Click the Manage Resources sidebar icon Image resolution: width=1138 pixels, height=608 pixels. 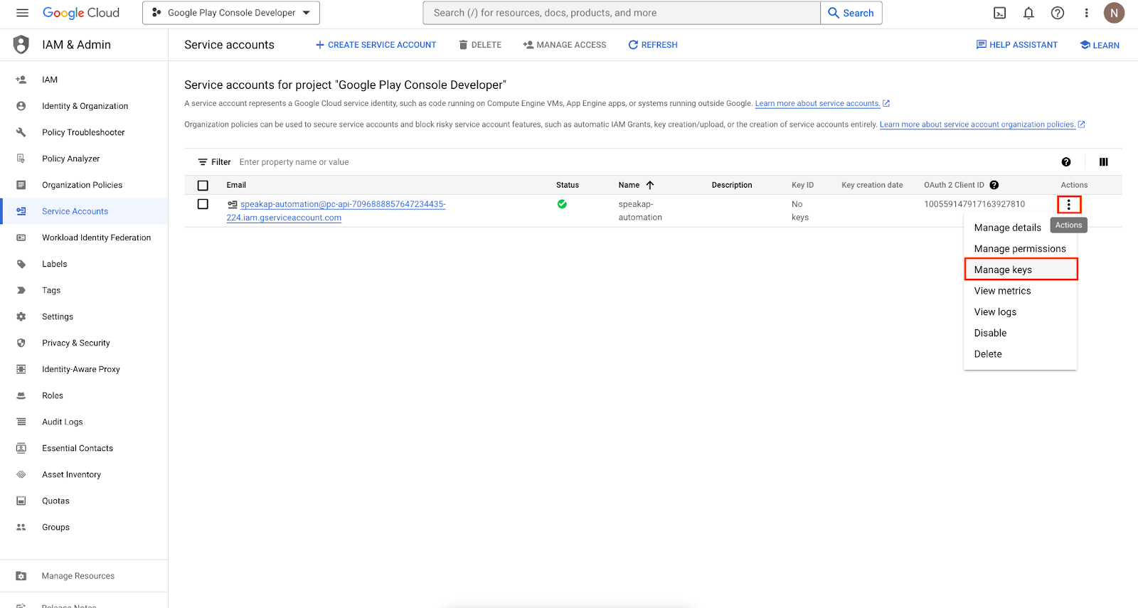21,576
